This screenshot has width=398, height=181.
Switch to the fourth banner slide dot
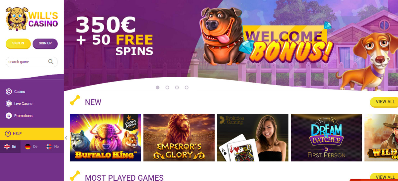pos(187,88)
